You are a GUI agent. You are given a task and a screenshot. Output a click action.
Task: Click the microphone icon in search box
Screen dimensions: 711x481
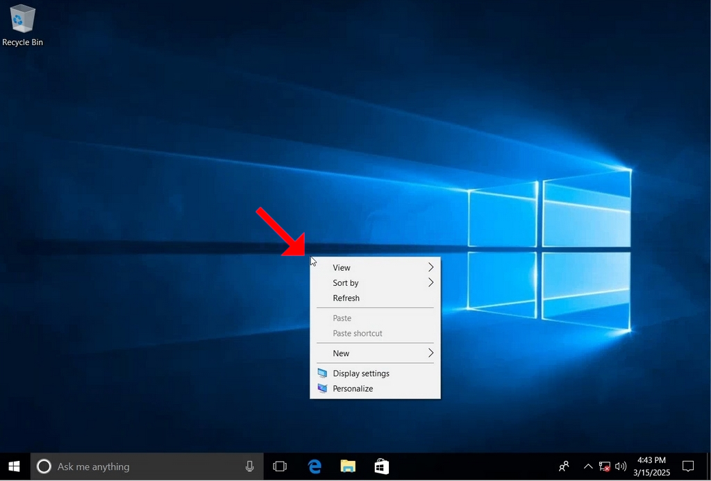pyautogui.click(x=249, y=466)
